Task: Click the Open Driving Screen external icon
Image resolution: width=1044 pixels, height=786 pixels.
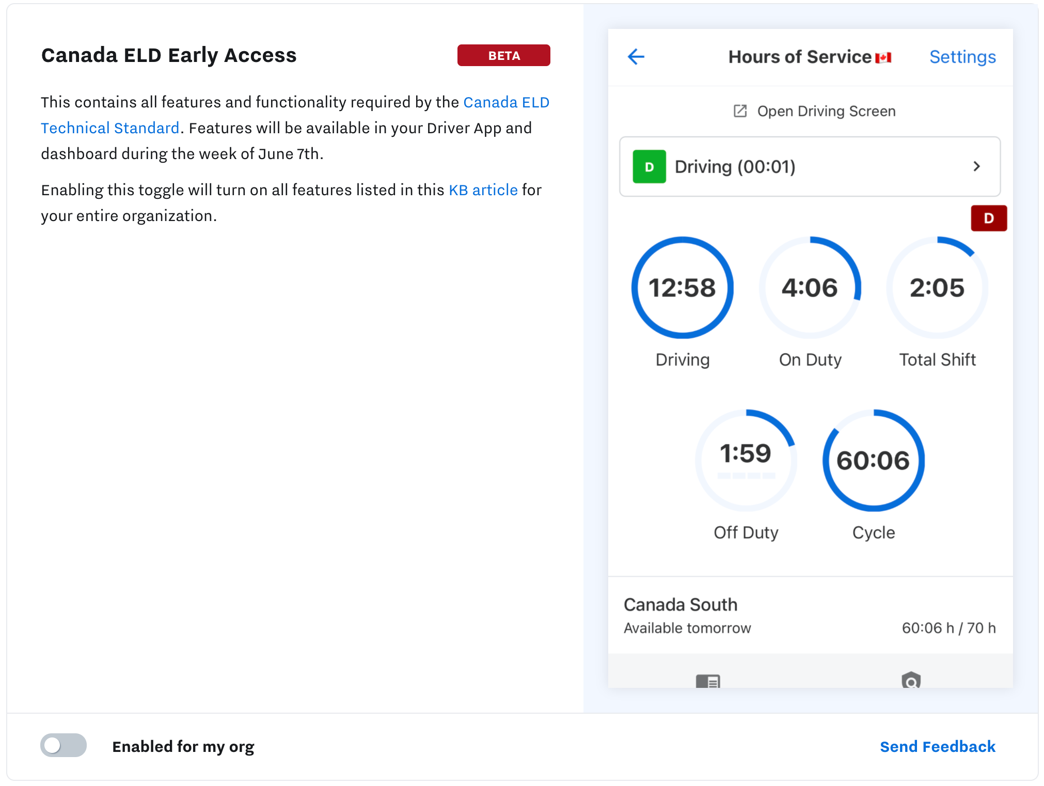Action: click(x=740, y=111)
